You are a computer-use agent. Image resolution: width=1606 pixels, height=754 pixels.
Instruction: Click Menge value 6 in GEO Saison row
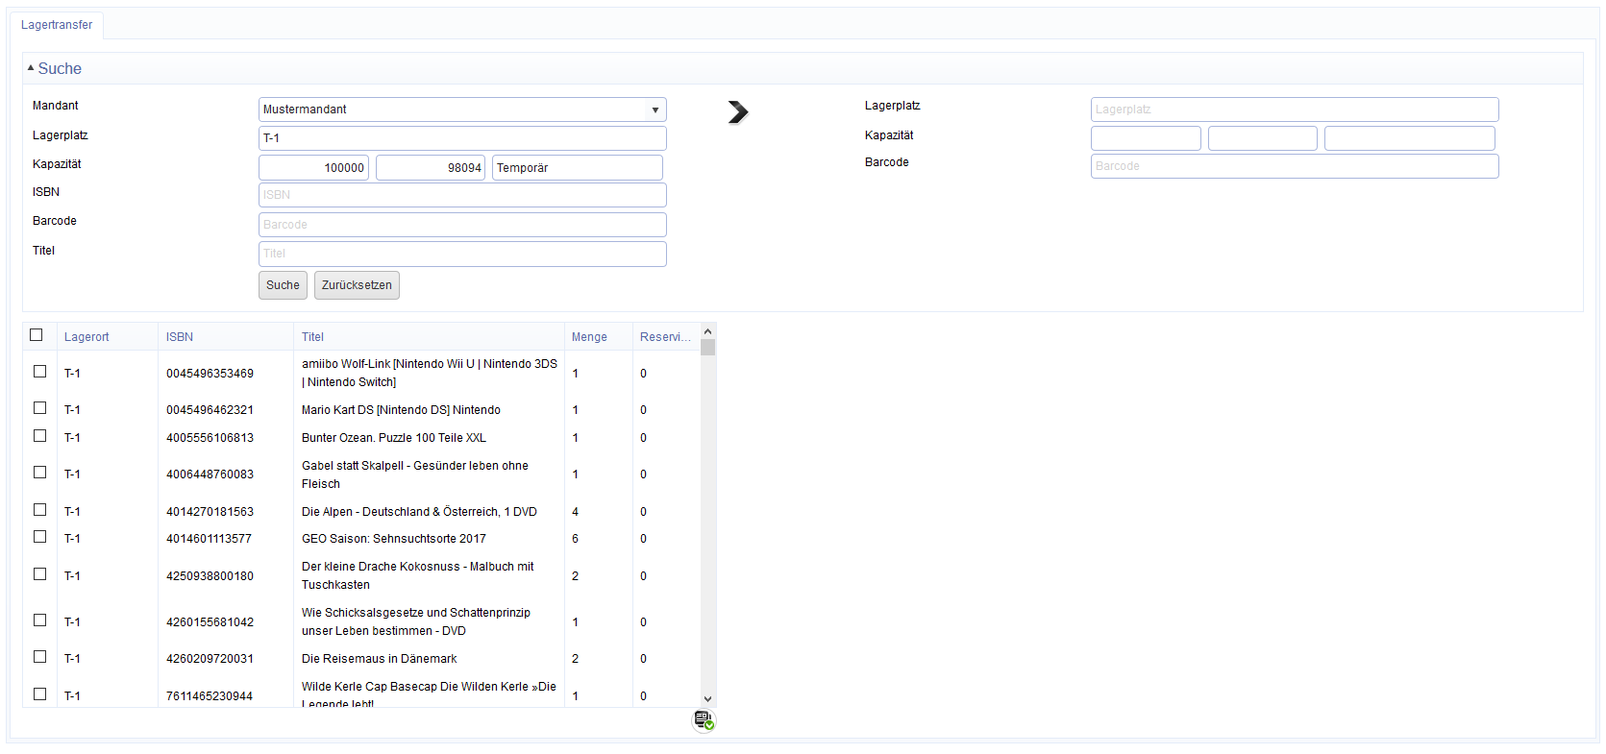[x=575, y=539]
